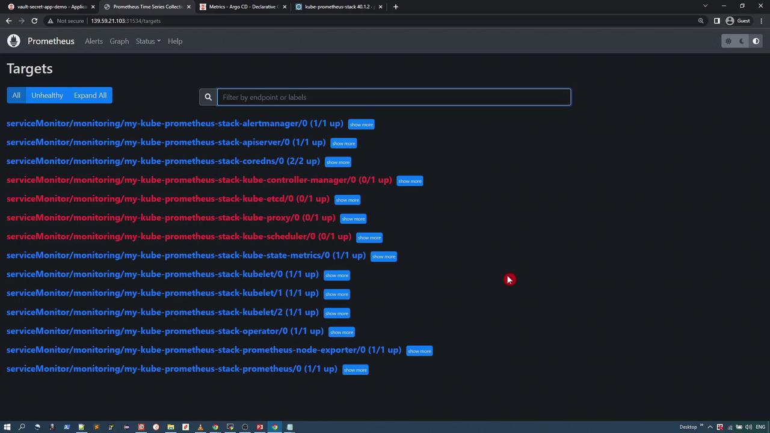The width and height of the screenshot is (770, 433).
Task: Click the address bar URL
Action: point(126,21)
